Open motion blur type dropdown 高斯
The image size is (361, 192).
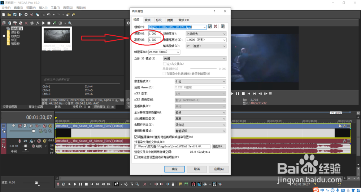pyautogui.click(x=200, y=119)
